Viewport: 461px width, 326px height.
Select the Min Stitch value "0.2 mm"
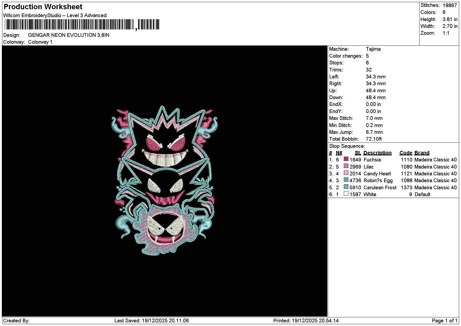[374, 125]
